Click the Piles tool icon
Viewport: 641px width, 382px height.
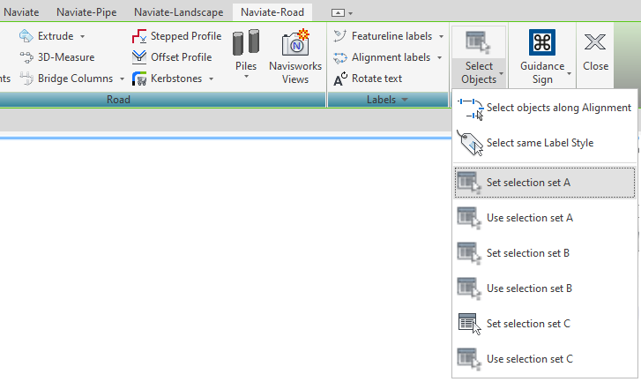[x=246, y=42]
